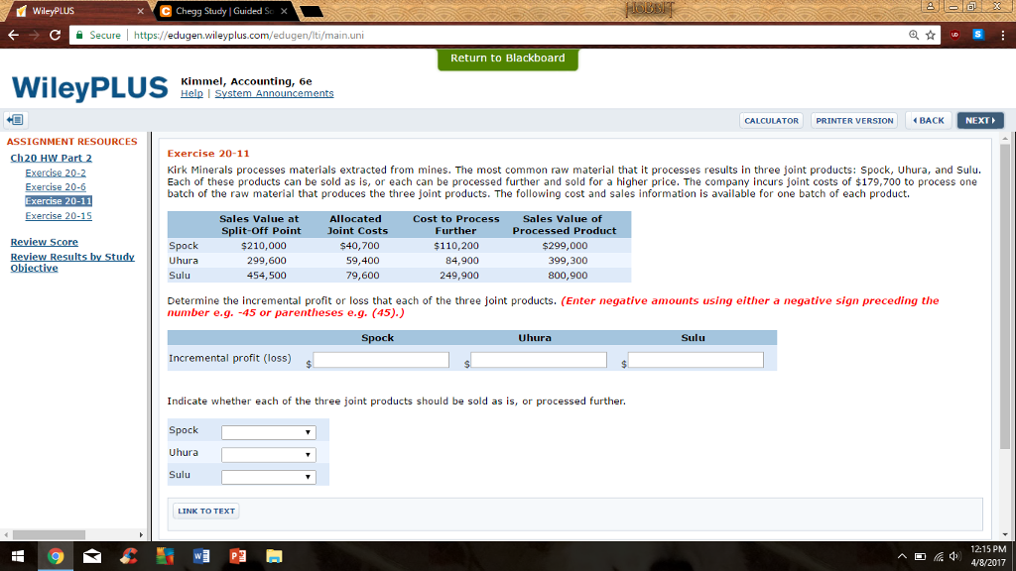Go to previous exercise with Back button

929,120
